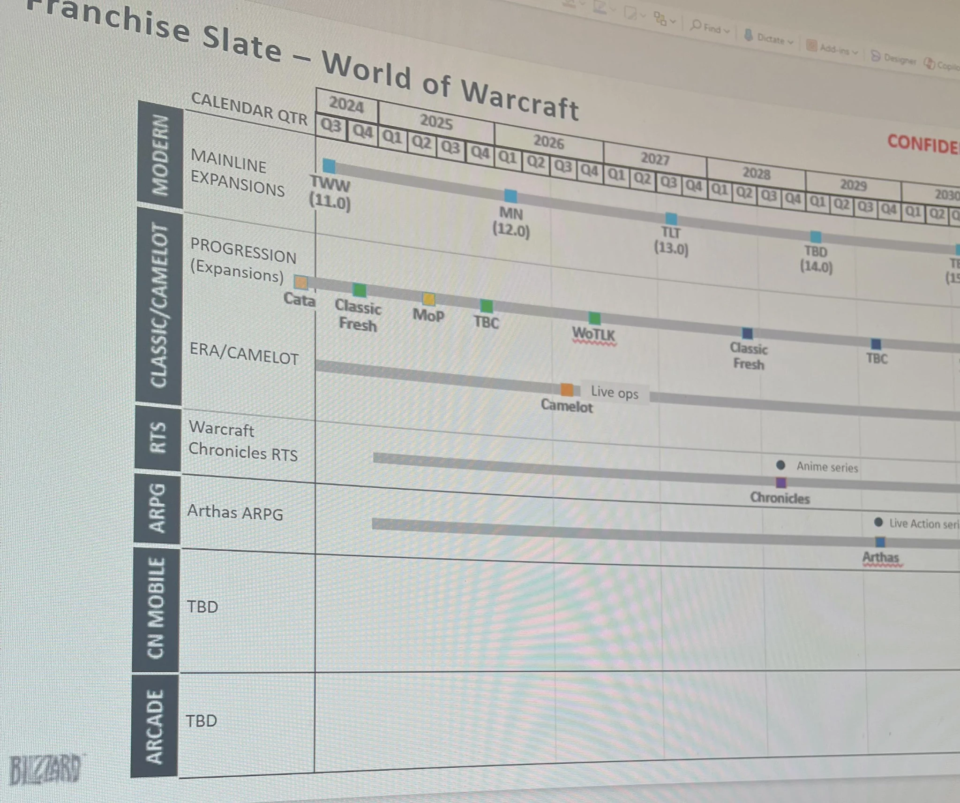Viewport: 960px width, 803px height.
Task: Select the blue TLT (13.0) marker square
Action: [x=671, y=219]
